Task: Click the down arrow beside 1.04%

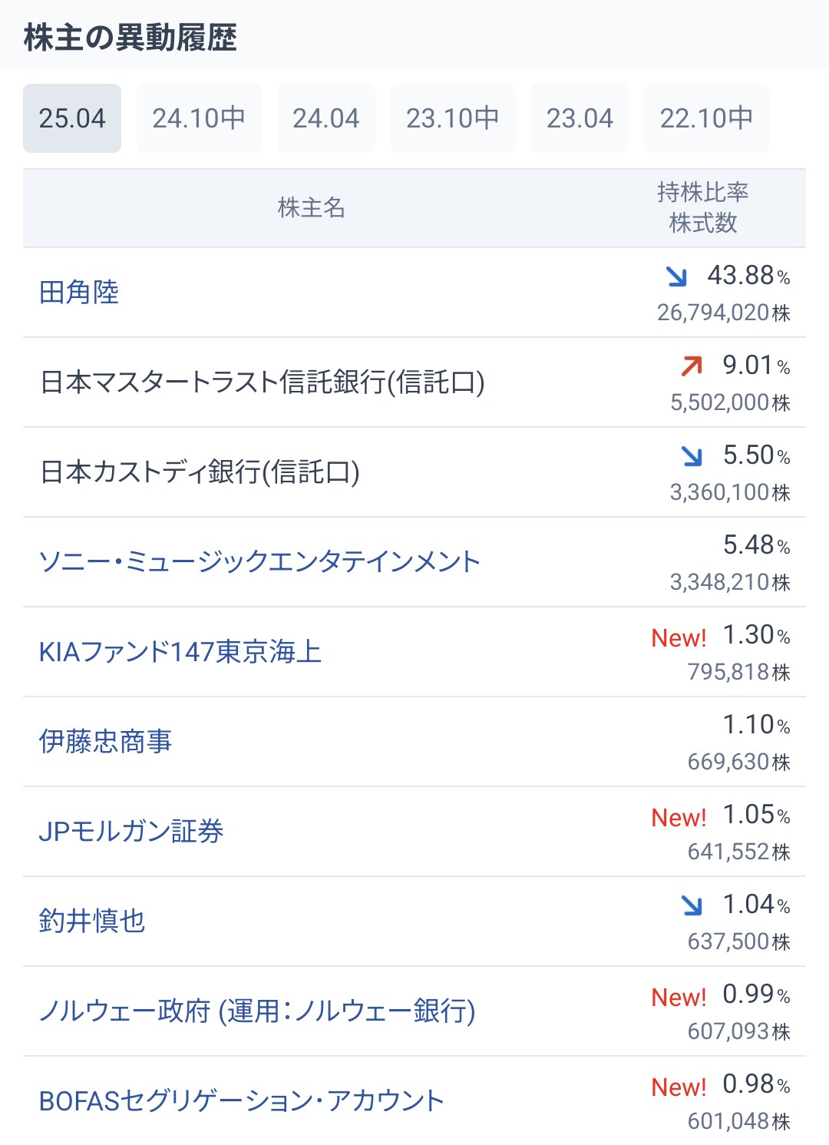Action: coord(692,905)
